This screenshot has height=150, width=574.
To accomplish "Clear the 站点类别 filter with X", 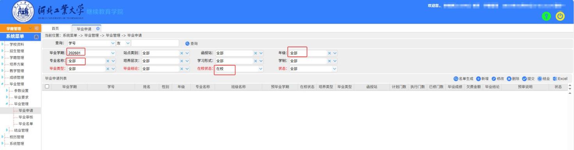I will tap(181, 53).
